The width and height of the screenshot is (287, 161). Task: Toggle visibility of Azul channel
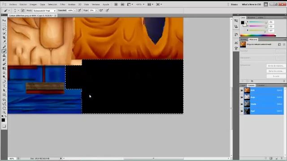[x=242, y=111]
